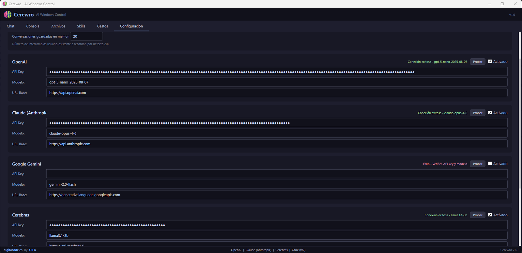The image size is (522, 253).
Task: Uncheck Activado for Claude (Anthropic)
Action: [490, 113]
